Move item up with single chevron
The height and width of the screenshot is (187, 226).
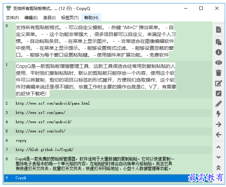point(218,147)
